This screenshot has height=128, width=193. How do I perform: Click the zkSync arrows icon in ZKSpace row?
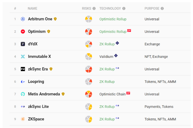pyautogui.click(x=117, y=118)
